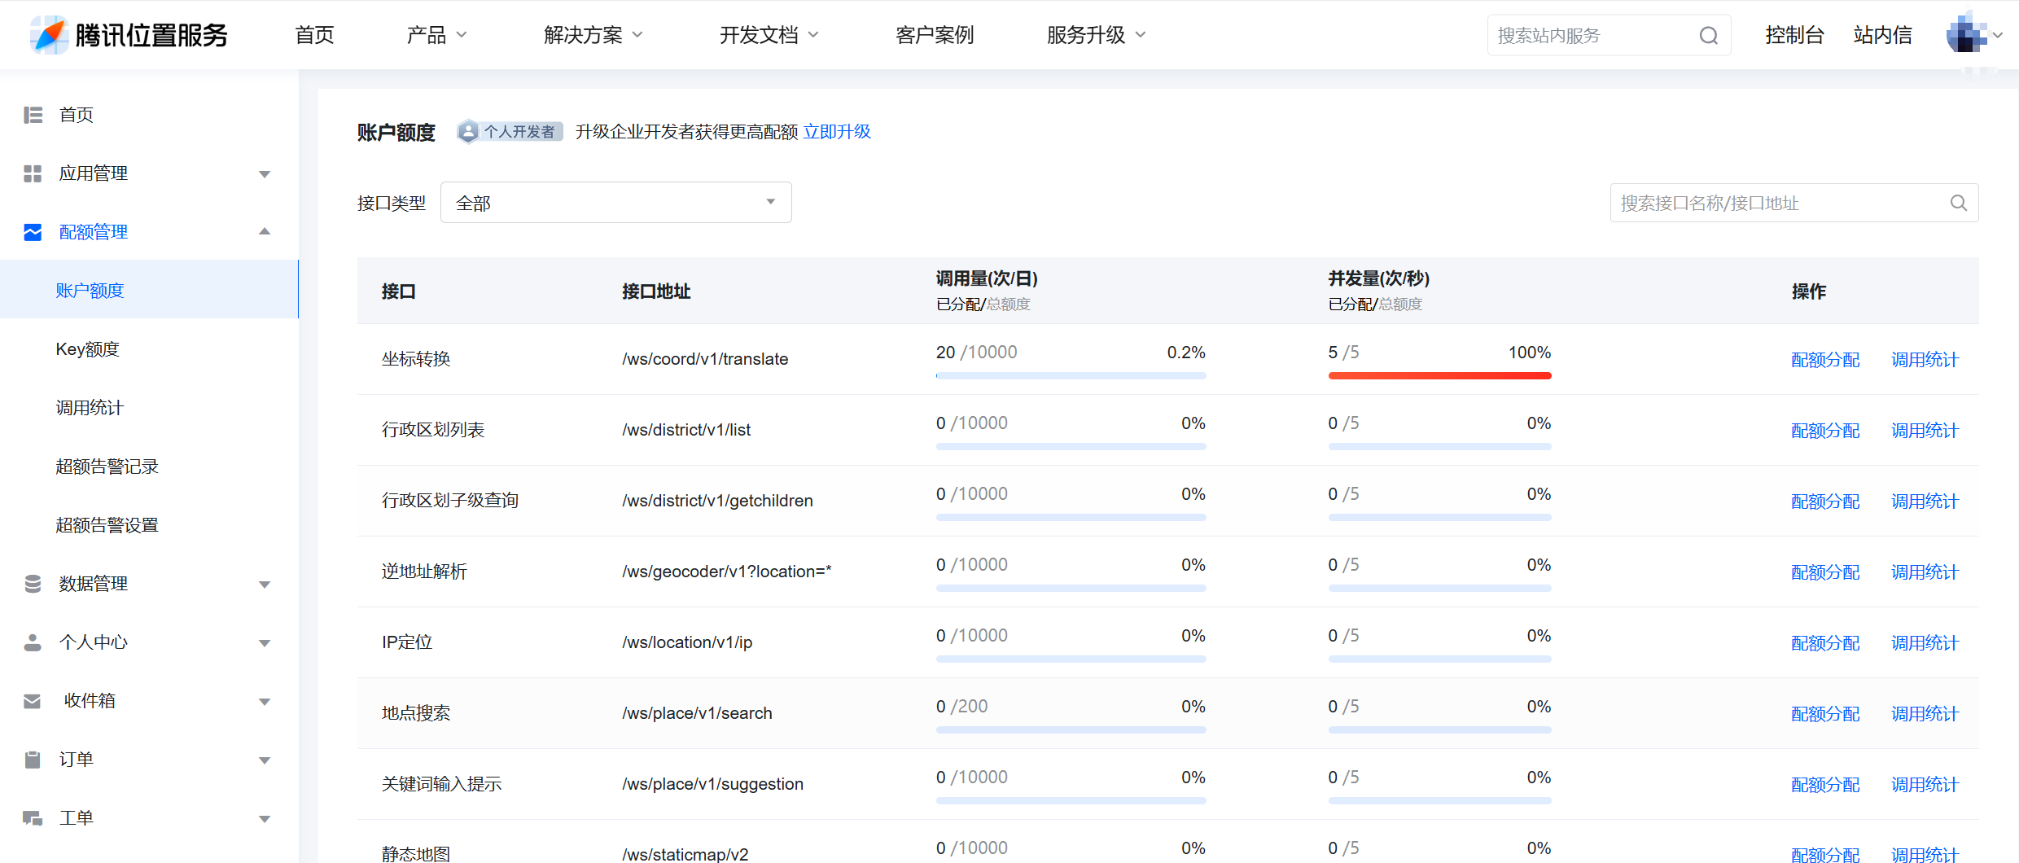This screenshot has width=2019, height=863.
Task: Click 调用统计 for 坐标转换 row
Action: pyautogui.click(x=1925, y=360)
